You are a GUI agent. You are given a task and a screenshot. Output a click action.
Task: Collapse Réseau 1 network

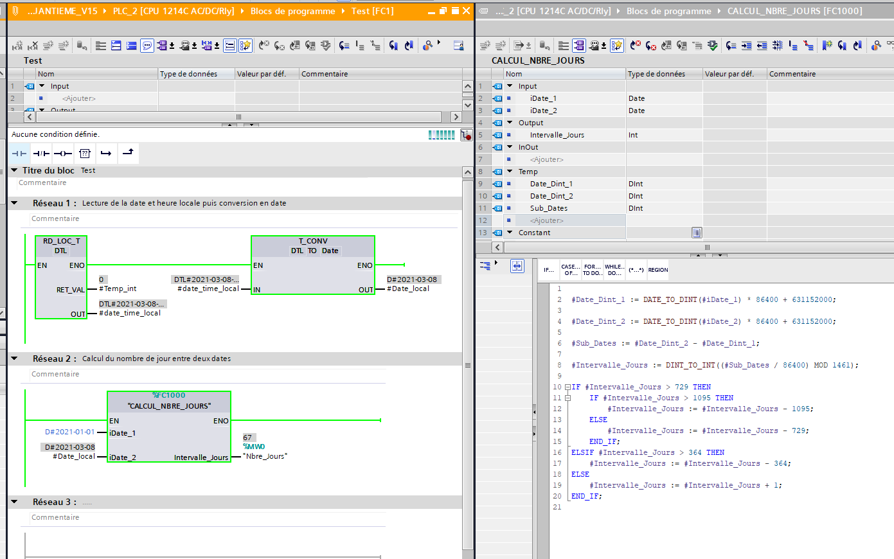[x=14, y=203]
